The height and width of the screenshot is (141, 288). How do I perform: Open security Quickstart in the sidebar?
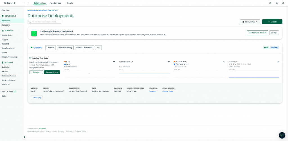pos(6,67)
